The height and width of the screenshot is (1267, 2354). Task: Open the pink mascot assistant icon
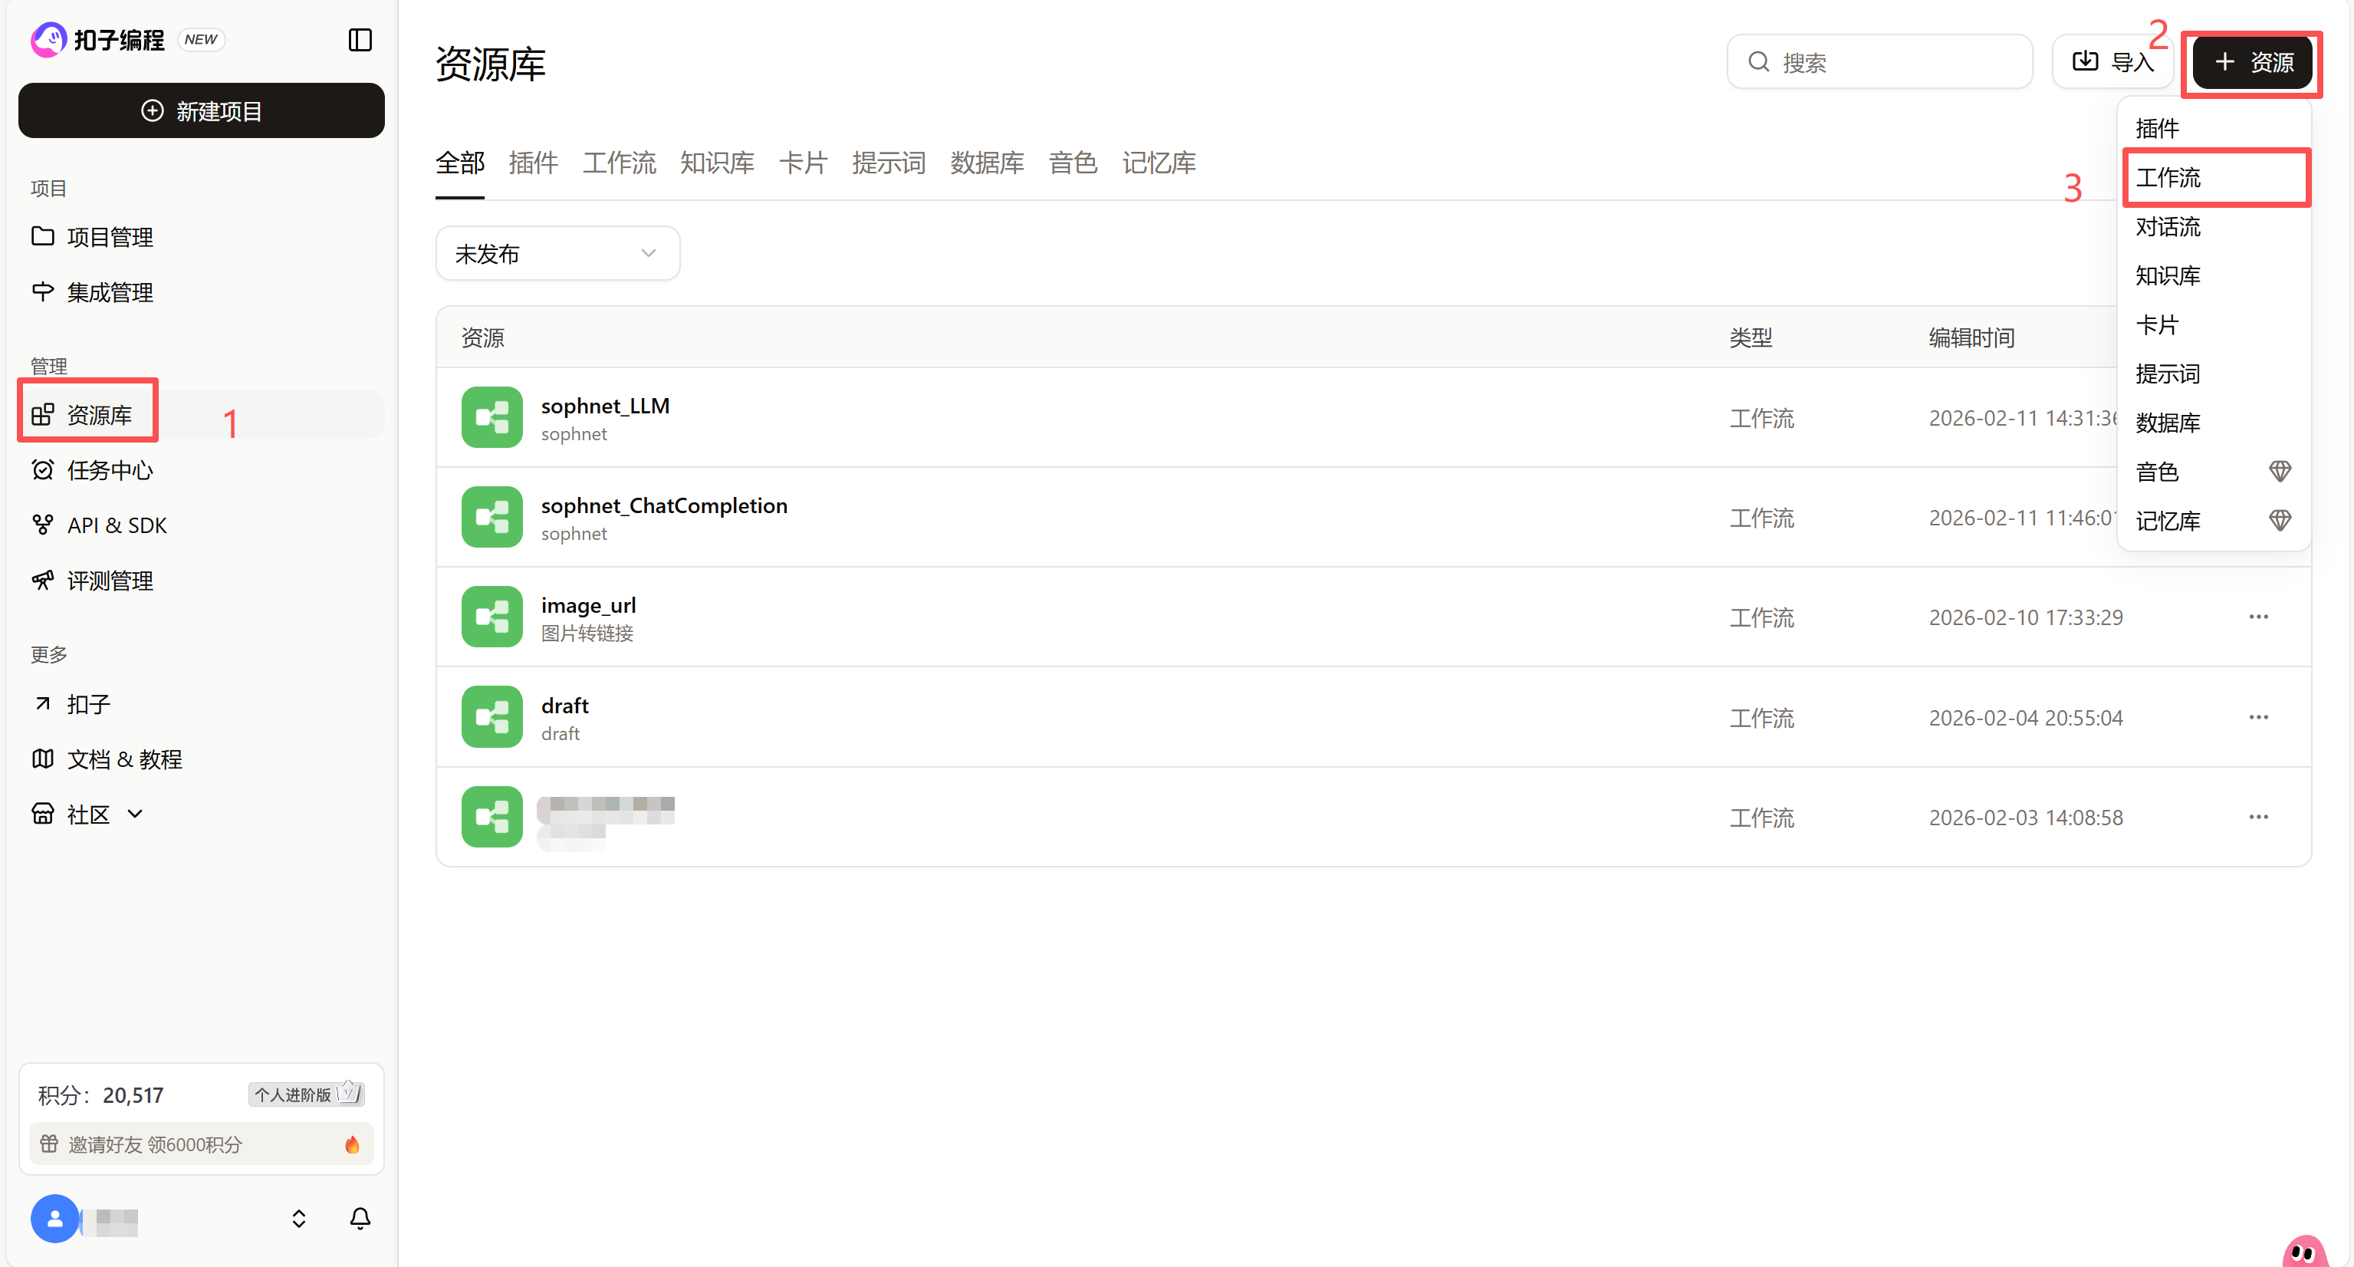click(x=2303, y=1251)
